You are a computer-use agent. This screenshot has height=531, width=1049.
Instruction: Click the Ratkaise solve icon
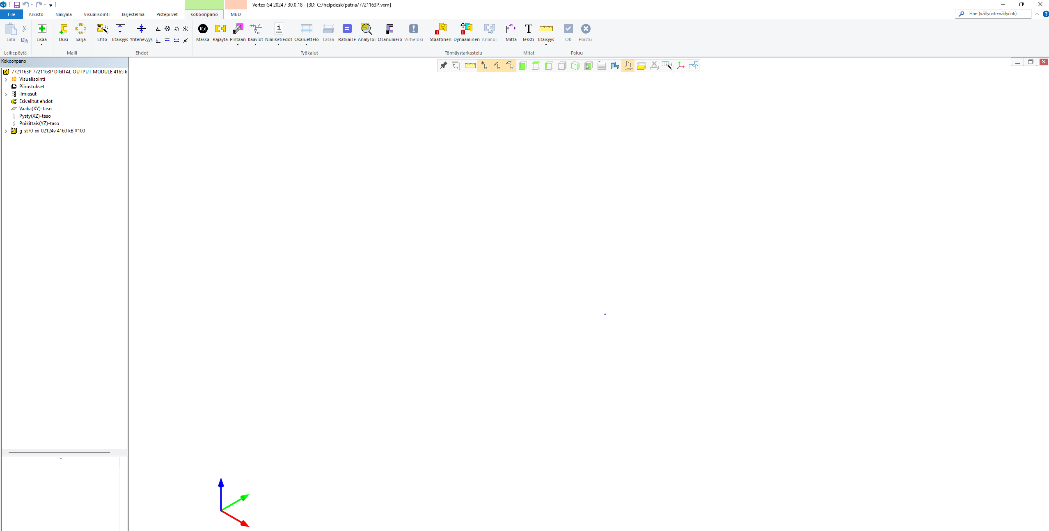click(347, 33)
